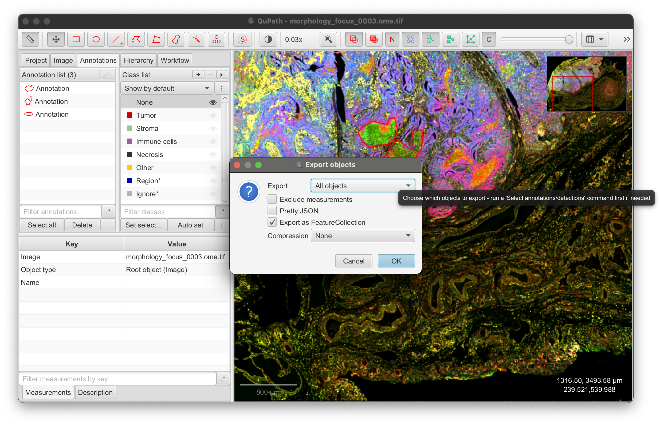This screenshot has height=425, width=660.
Task: Click the Zoom to fit magnifier
Action: [328, 40]
